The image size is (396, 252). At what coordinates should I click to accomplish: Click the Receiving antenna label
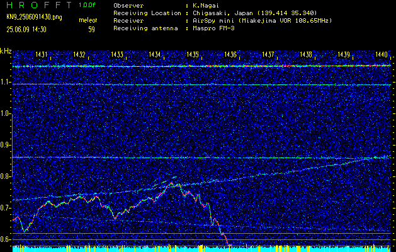point(145,28)
